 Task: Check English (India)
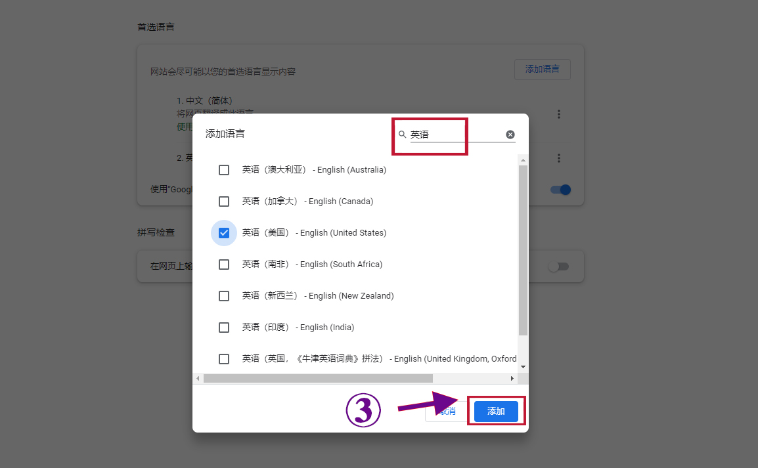[224, 327]
